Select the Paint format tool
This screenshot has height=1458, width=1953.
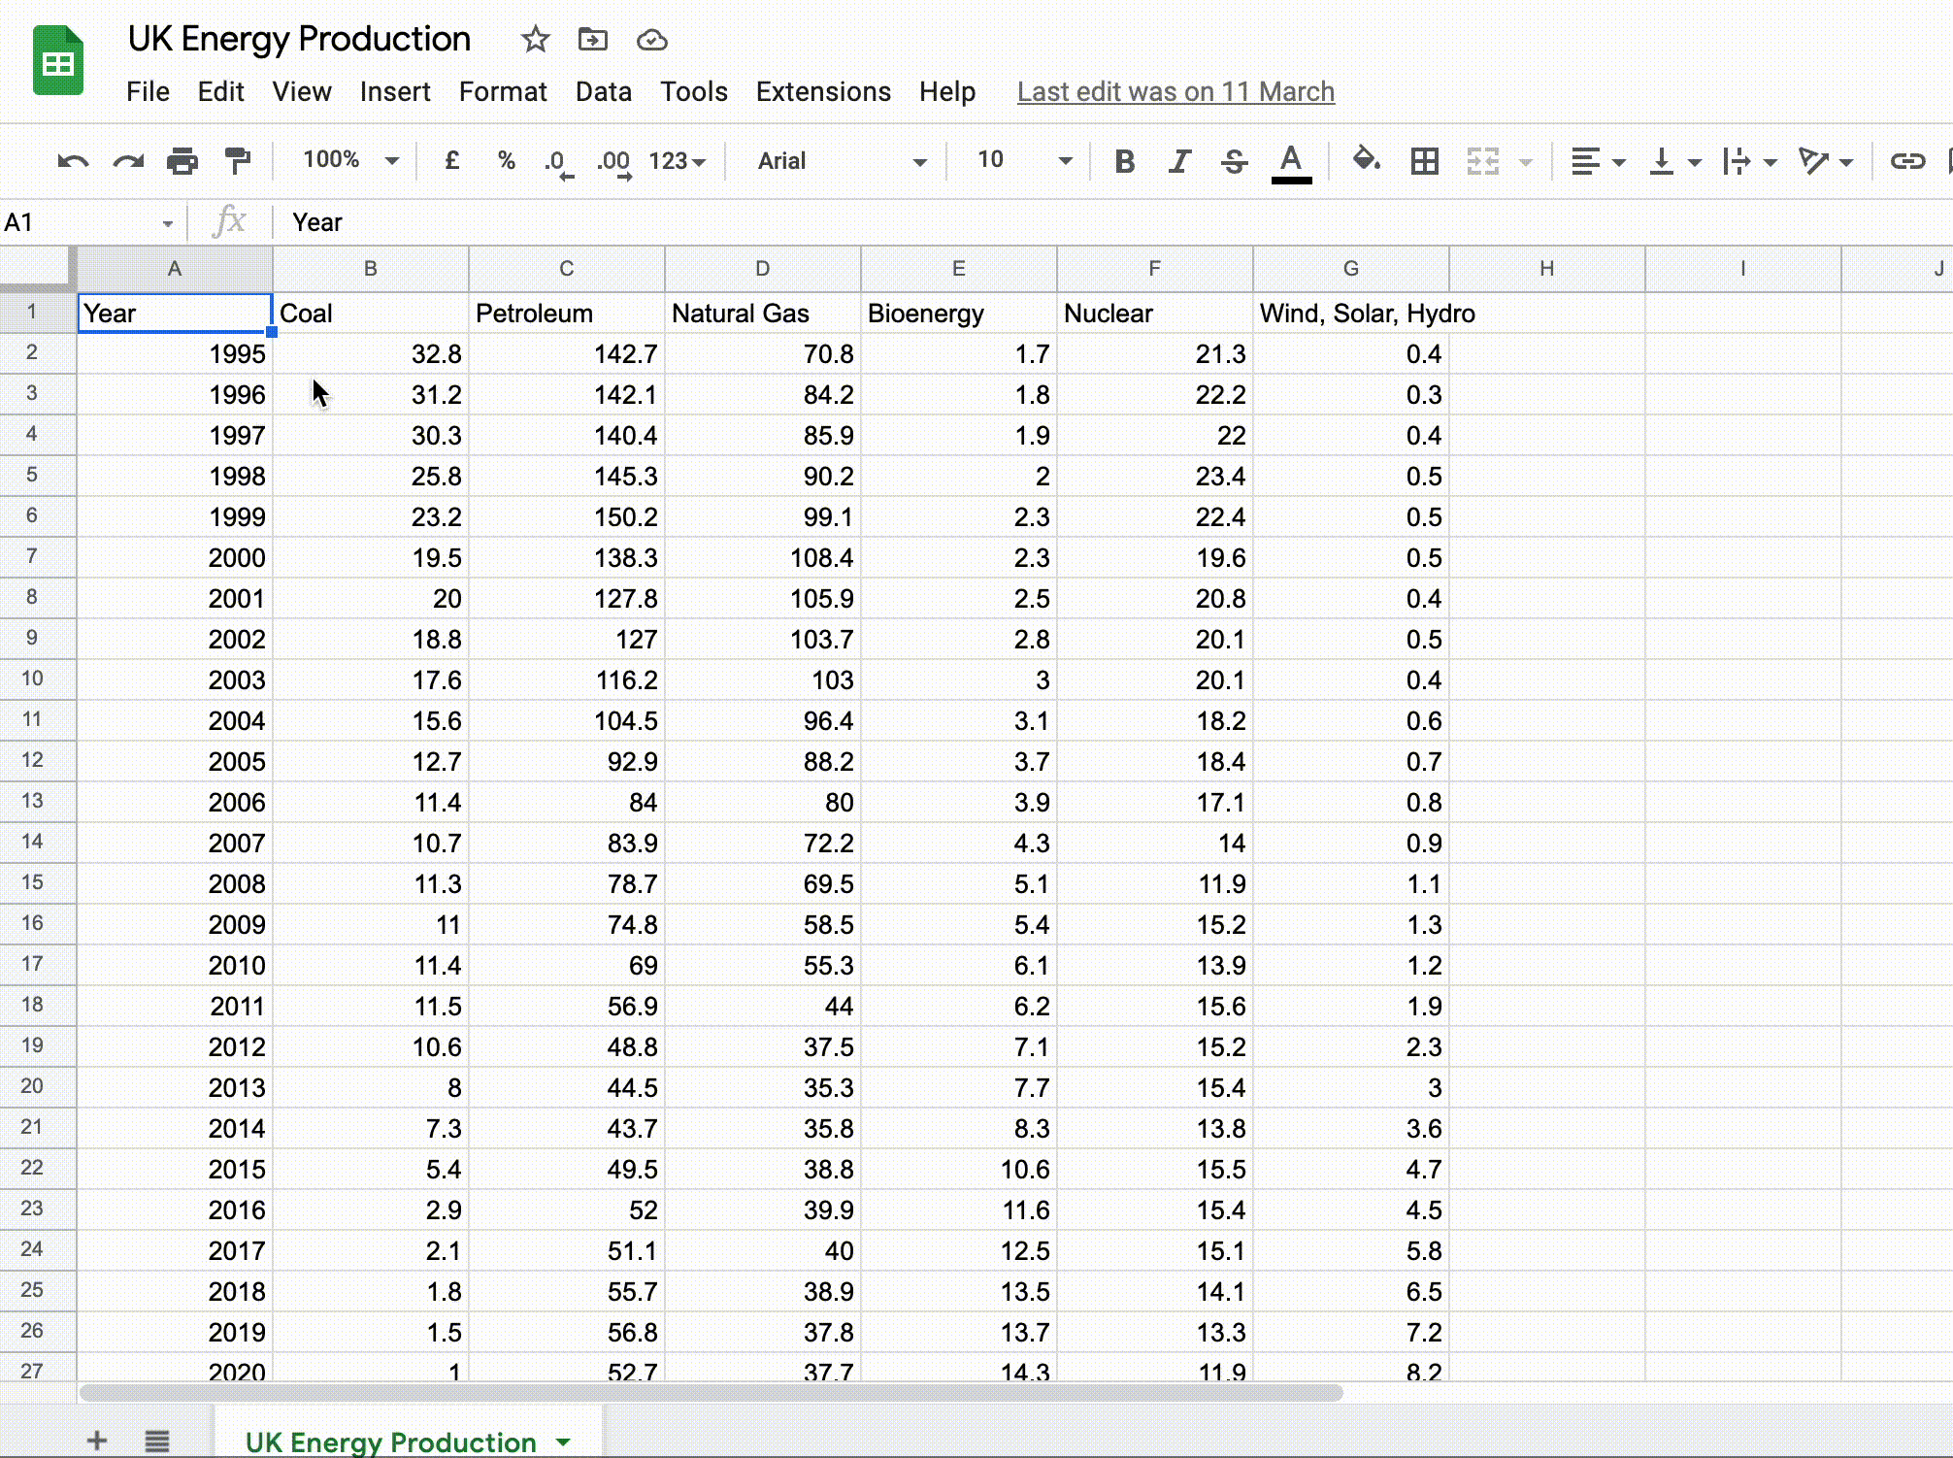tap(237, 161)
